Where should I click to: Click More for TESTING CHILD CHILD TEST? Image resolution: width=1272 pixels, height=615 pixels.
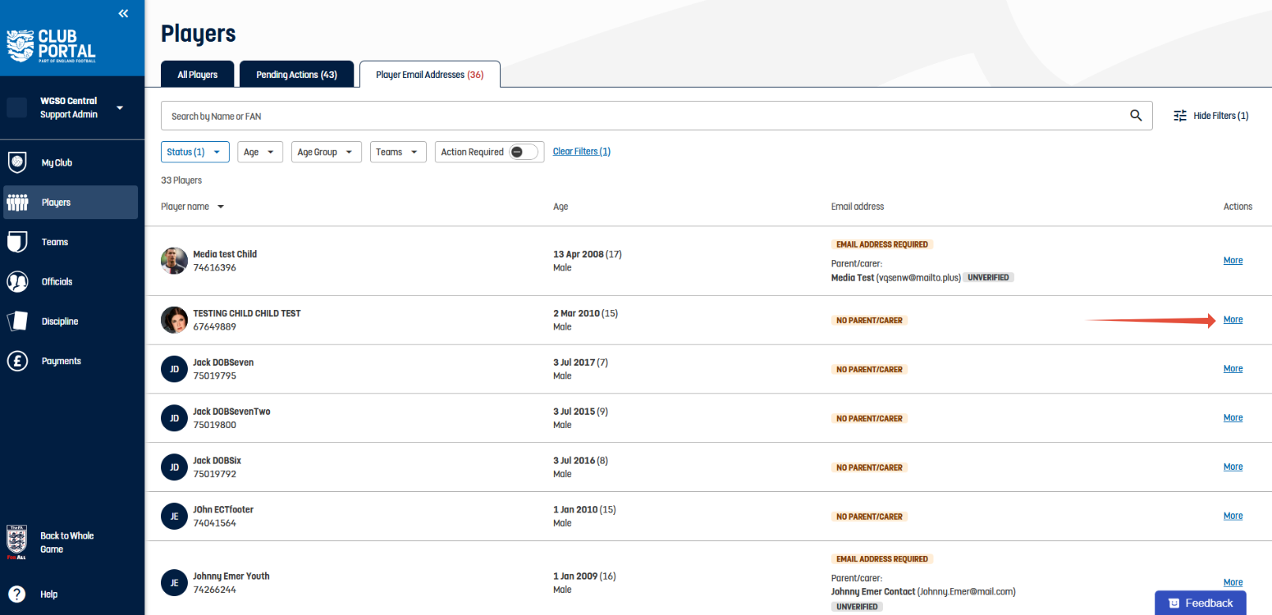(x=1233, y=319)
